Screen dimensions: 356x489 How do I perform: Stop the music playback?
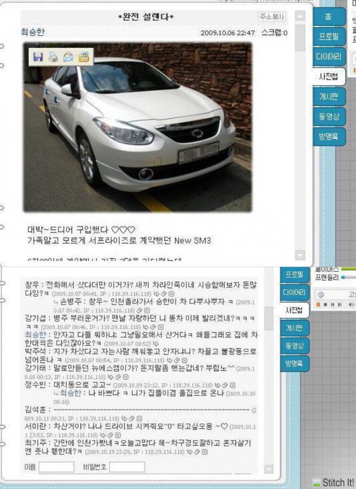tap(325, 304)
